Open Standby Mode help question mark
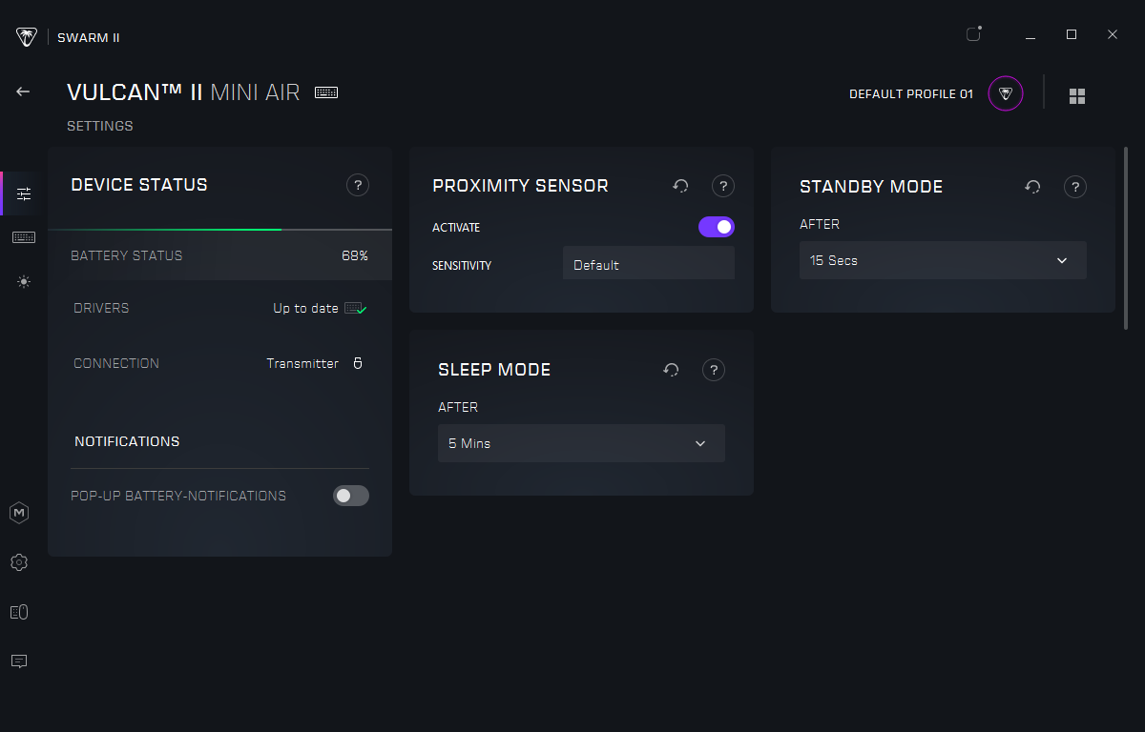The width and height of the screenshot is (1145, 732). point(1075,187)
